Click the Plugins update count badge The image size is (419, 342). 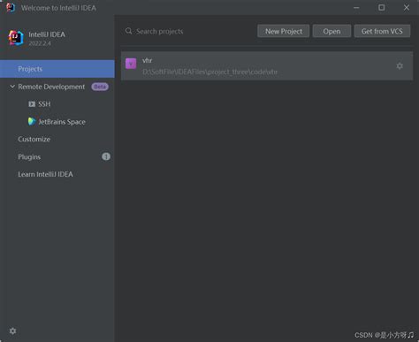106,156
